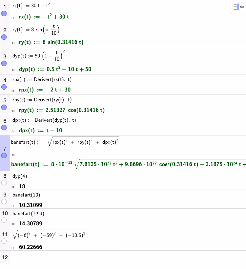
Task: Click the result 60.22666 in row 11
Action: 31,247
